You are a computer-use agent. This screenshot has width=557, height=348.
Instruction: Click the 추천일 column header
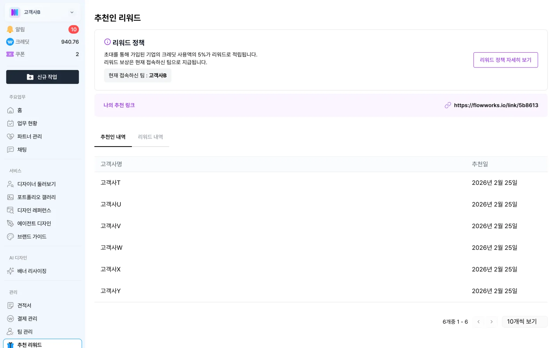click(480, 164)
